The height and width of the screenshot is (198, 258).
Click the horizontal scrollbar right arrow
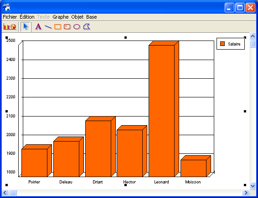click(246, 193)
